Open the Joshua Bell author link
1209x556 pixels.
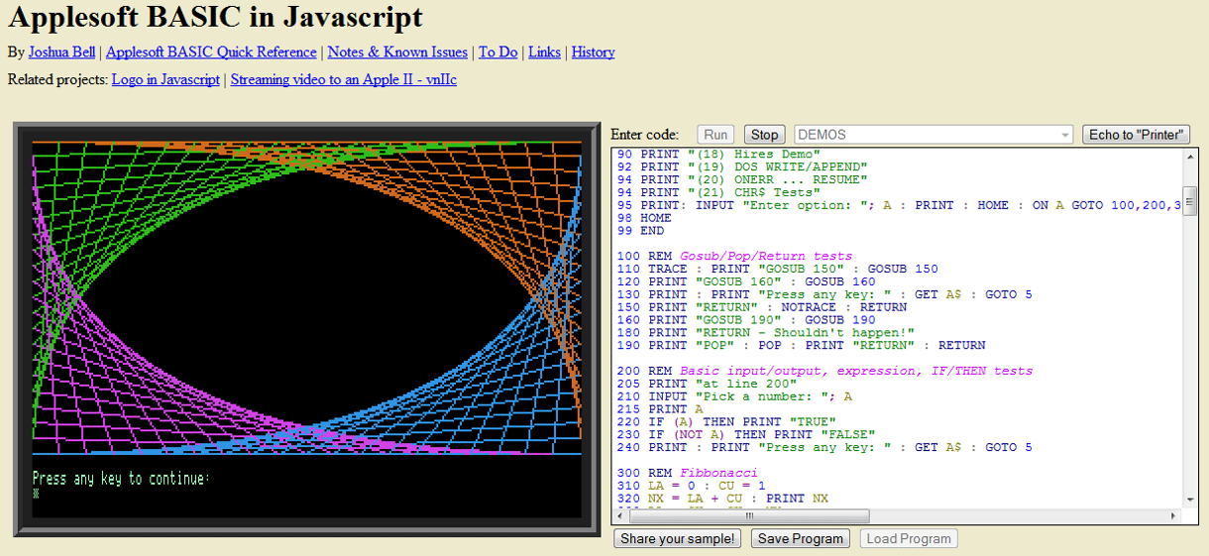point(61,53)
